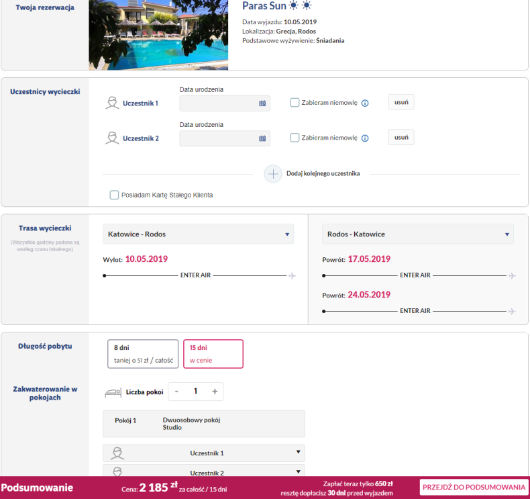Image resolution: width=530 pixels, height=499 pixels.
Task: Open Rodos - Katowice return dropdown
Action: tap(418, 234)
